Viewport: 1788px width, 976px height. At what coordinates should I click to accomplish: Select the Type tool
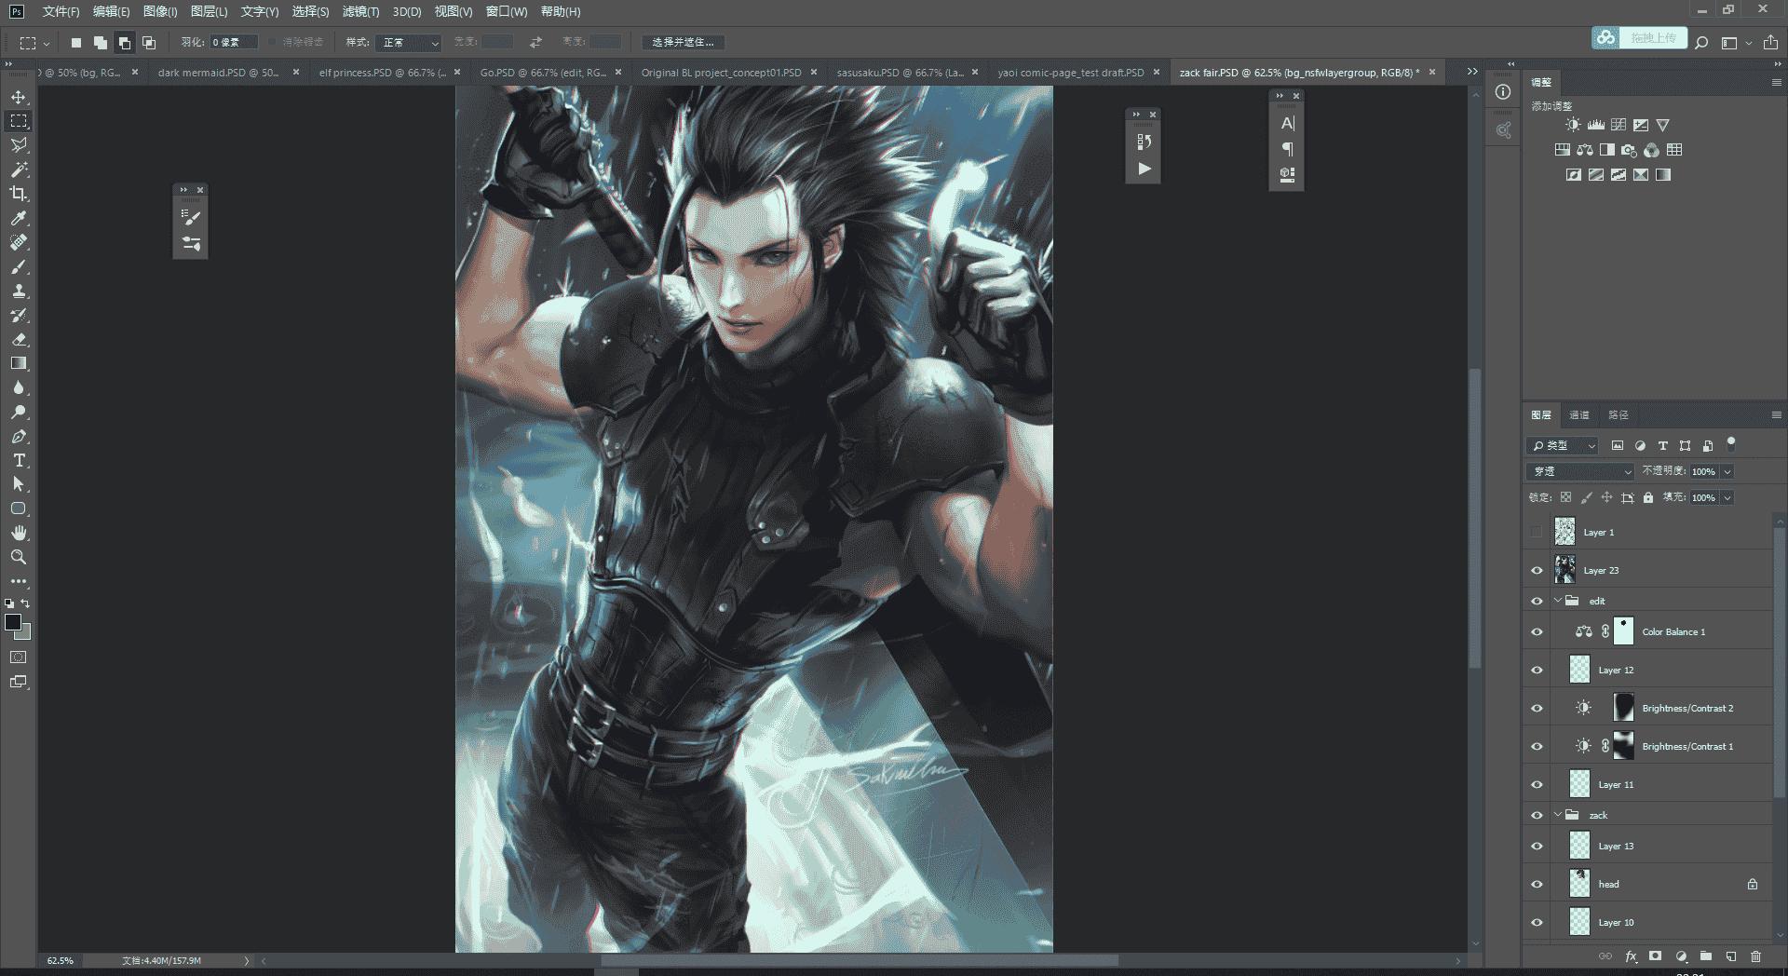pos(19,460)
